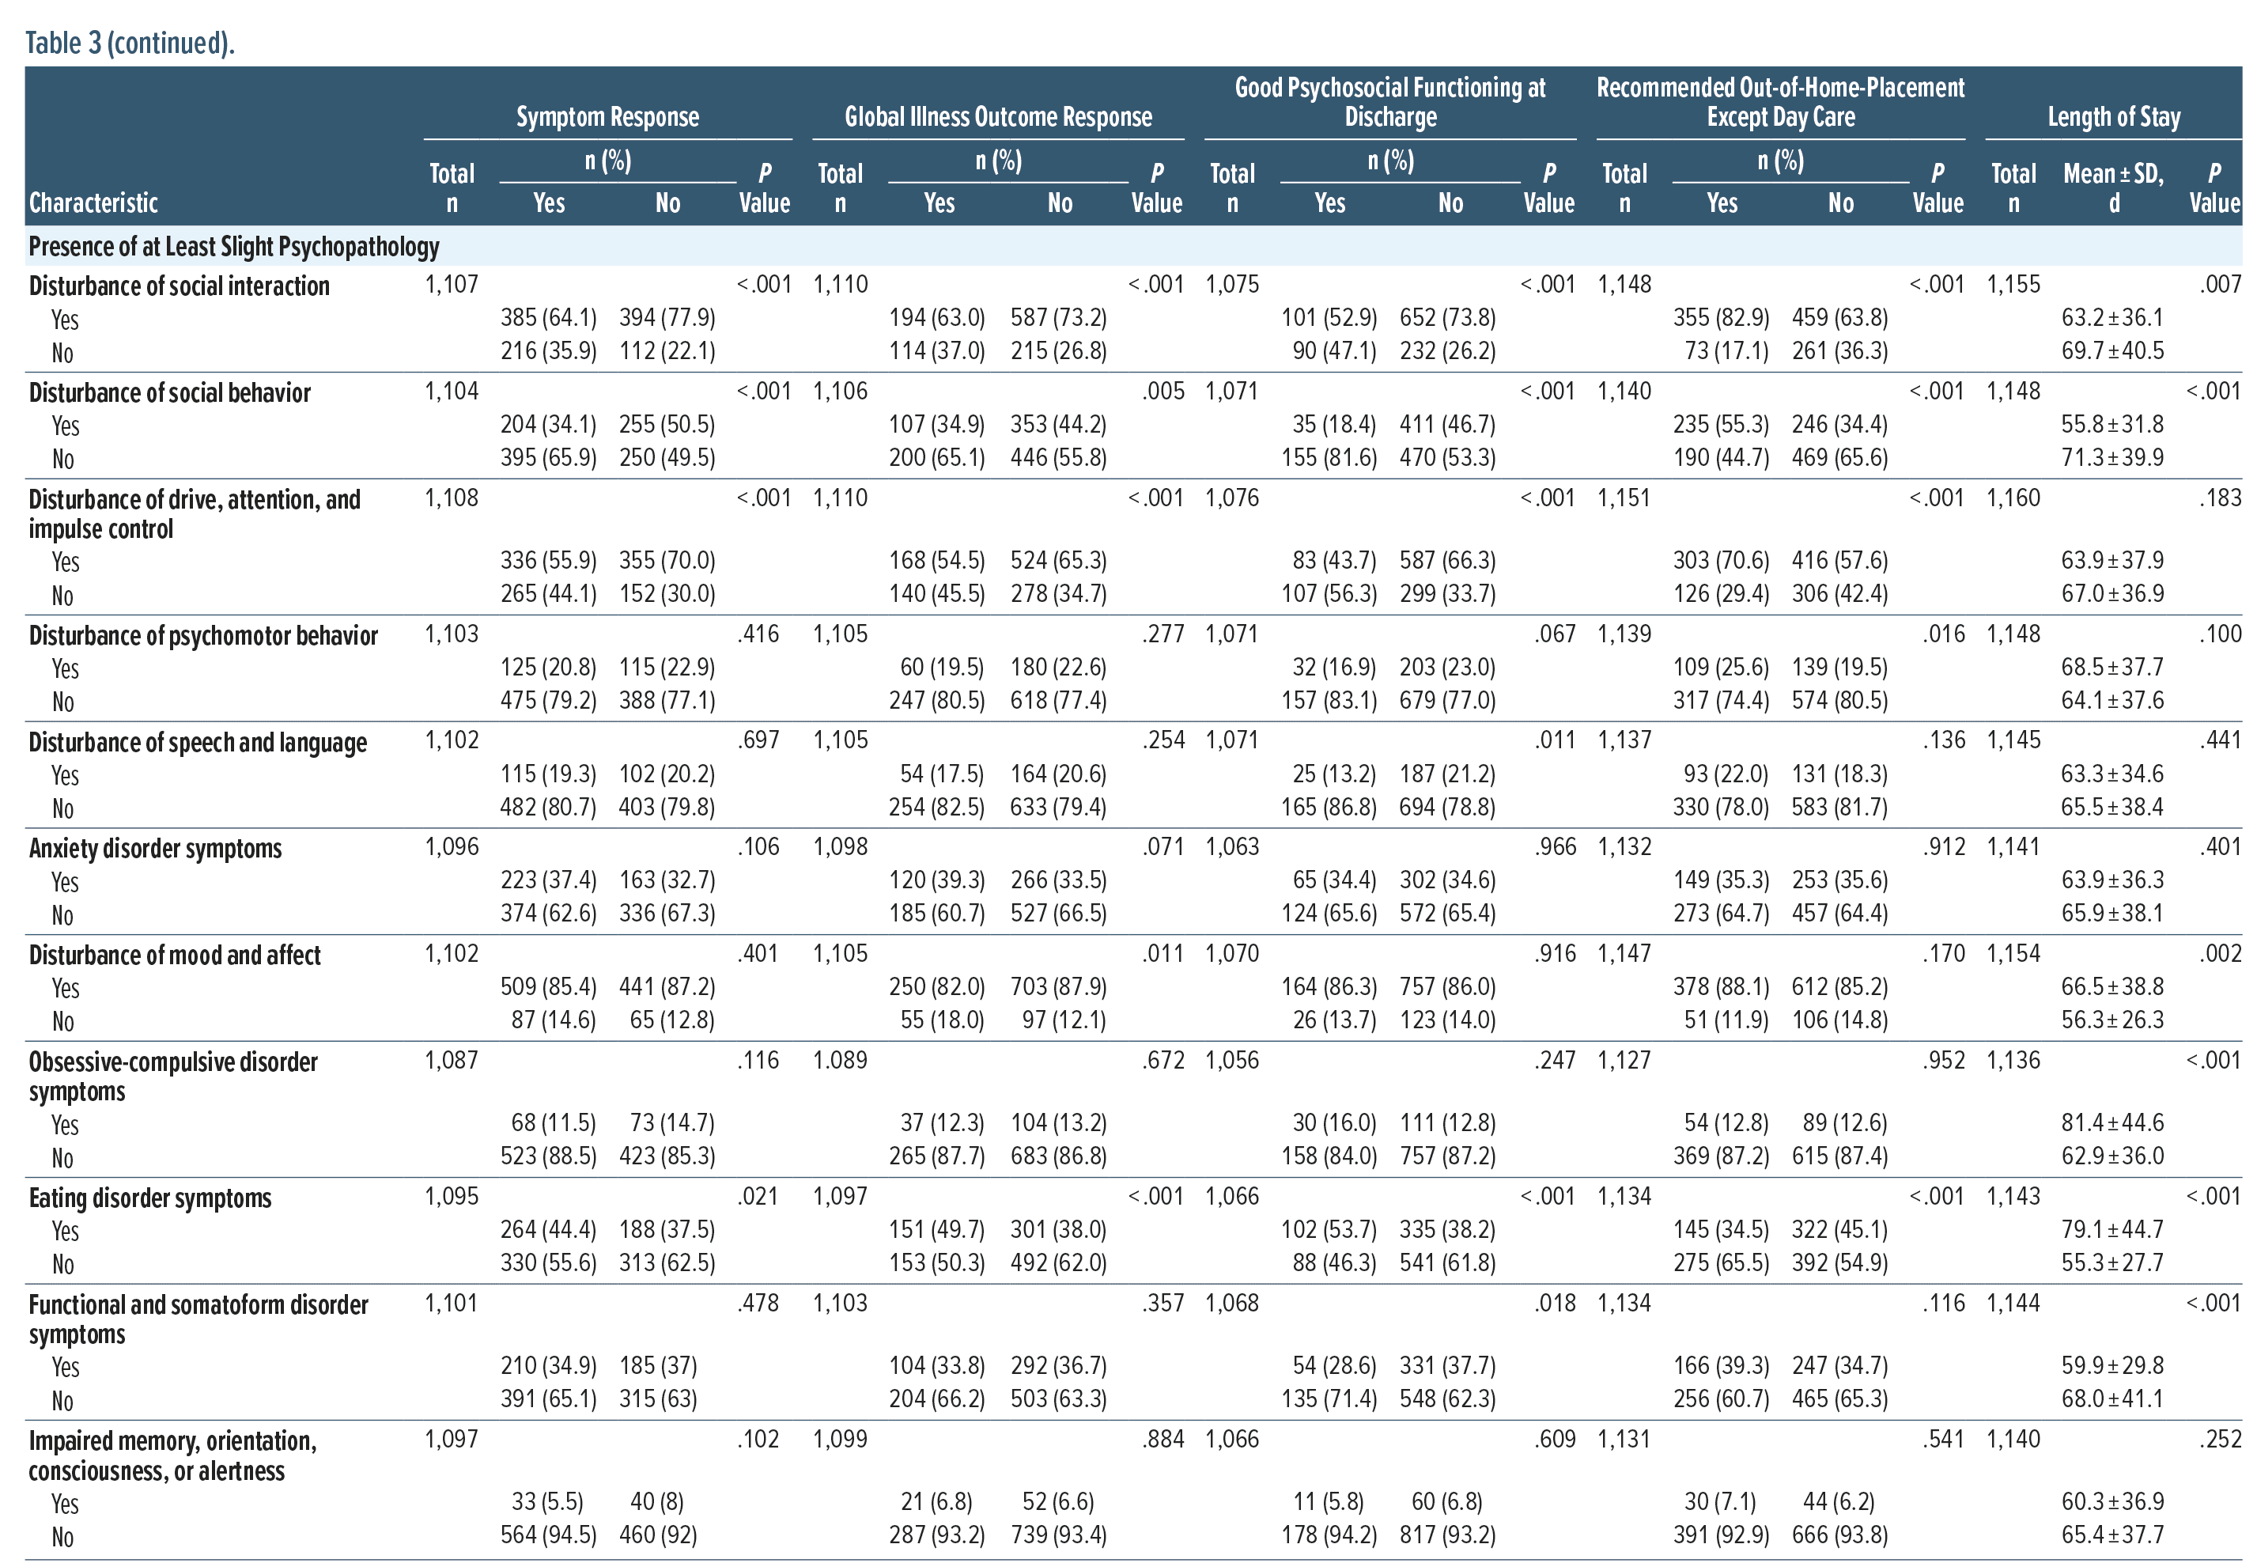Click the Symptom Response column header
This screenshot has width=2257, height=1563.
[x=607, y=116]
